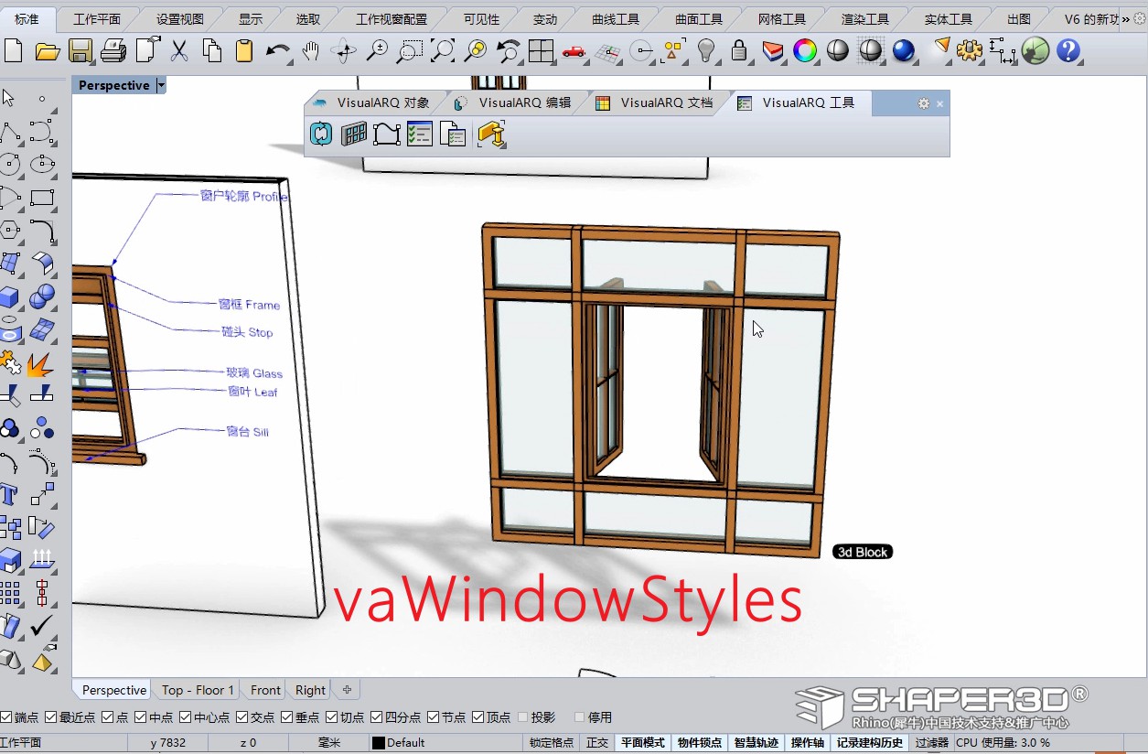Open the Perspective viewport dropdown arrow

(161, 85)
